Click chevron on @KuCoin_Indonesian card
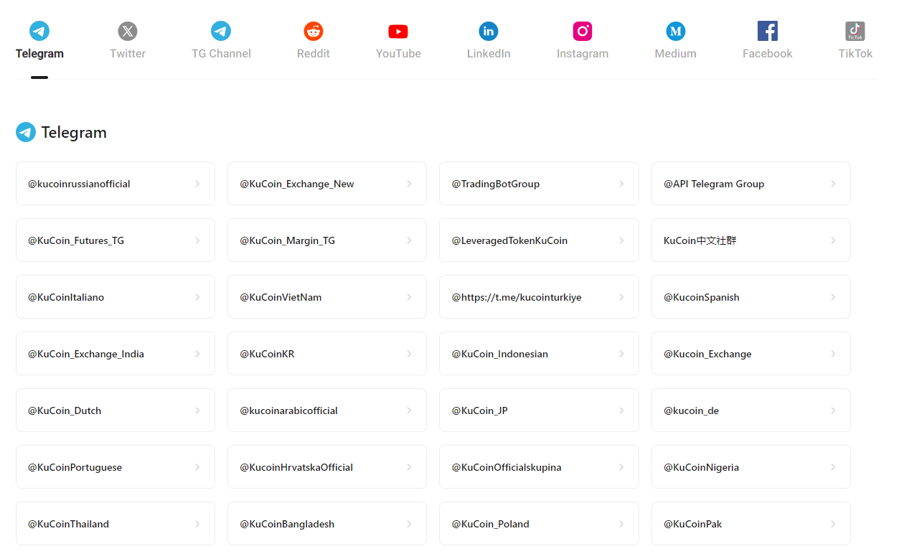This screenshot has width=904, height=554. [621, 354]
